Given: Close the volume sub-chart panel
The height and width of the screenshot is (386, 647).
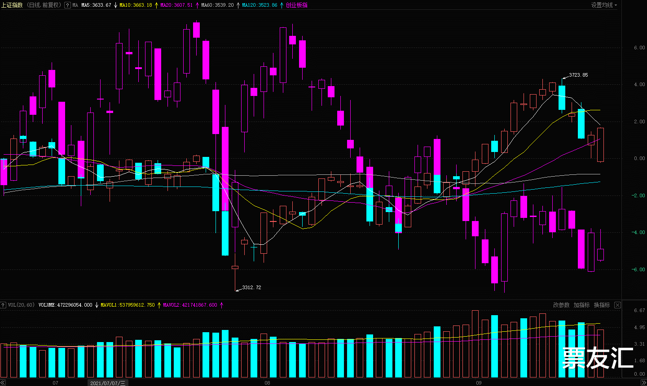Looking at the screenshot, I should pyautogui.click(x=617, y=305).
